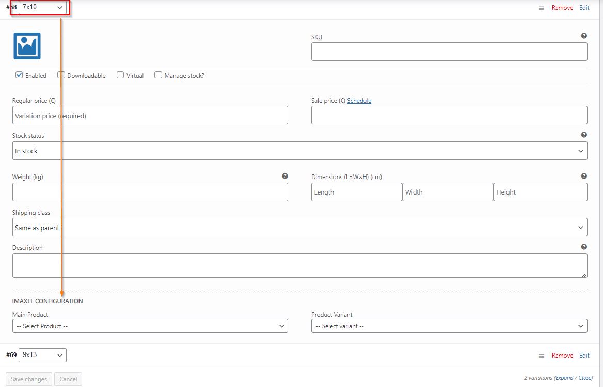The image size is (603, 387).
Task: Click the drag handle icon for variation #69
Action: pyautogui.click(x=541, y=356)
